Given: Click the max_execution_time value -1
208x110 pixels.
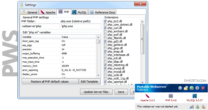Looking at the screenshot, I should (63, 58).
